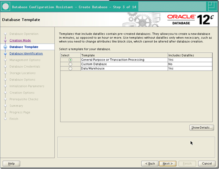The width and height of the screenshot is (219, 169).
Task: Click the 'Data Warehouse' template cell
Action: tap(124, 68)
